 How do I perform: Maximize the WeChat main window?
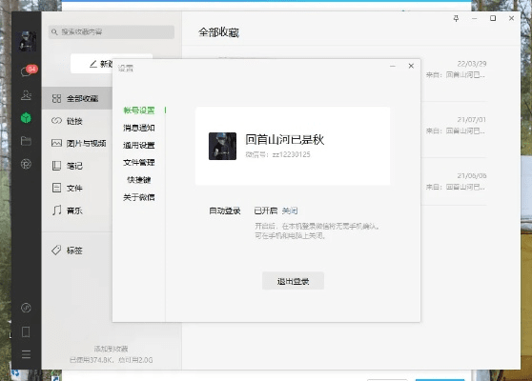tap(493, 18)
